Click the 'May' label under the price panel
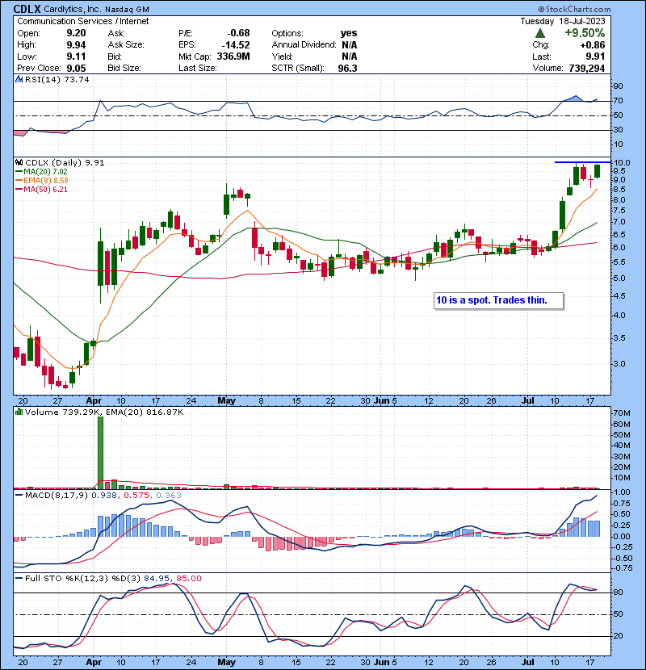646x670 pixels. [226, 400]
